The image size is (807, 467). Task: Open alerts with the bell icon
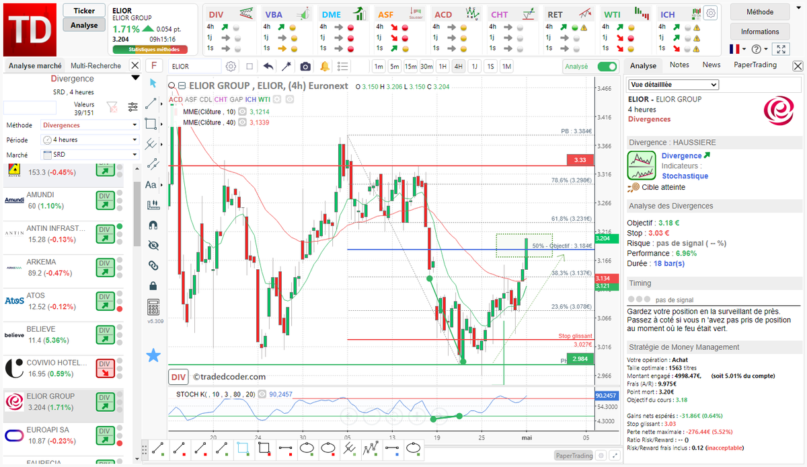(325, 66)
